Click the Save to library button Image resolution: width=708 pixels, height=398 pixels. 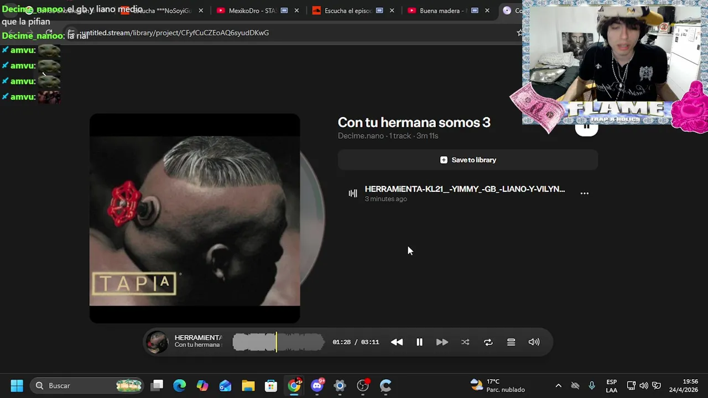[468, 160]
